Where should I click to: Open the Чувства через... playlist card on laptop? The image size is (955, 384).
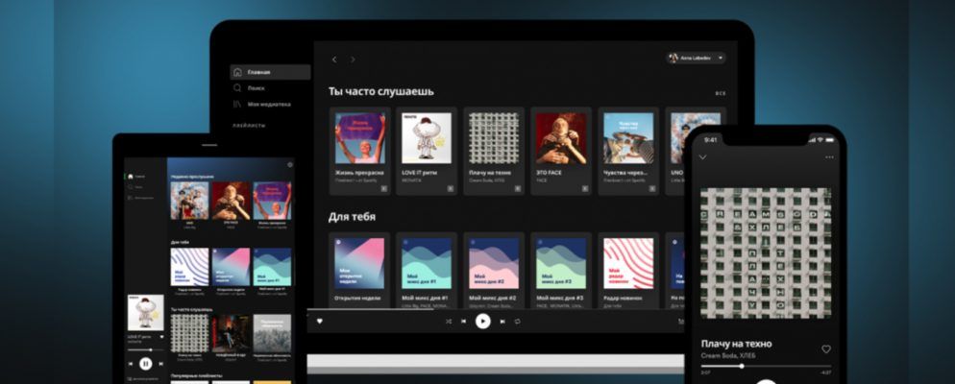click(x=628, y=151)
